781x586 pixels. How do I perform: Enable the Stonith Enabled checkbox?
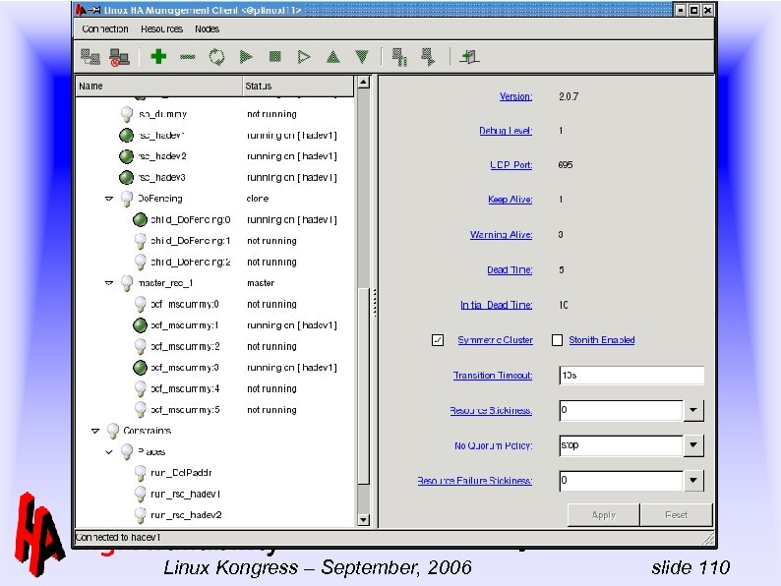557,340
